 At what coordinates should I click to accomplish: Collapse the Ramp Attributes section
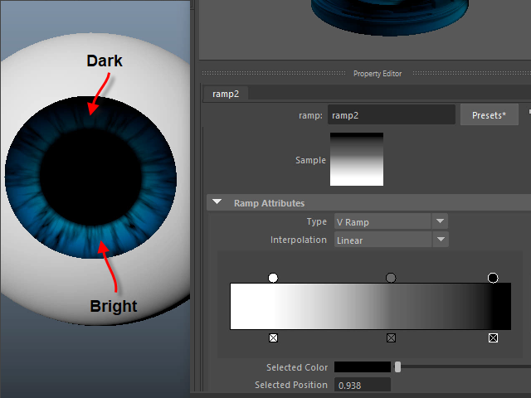pos(217,202)
